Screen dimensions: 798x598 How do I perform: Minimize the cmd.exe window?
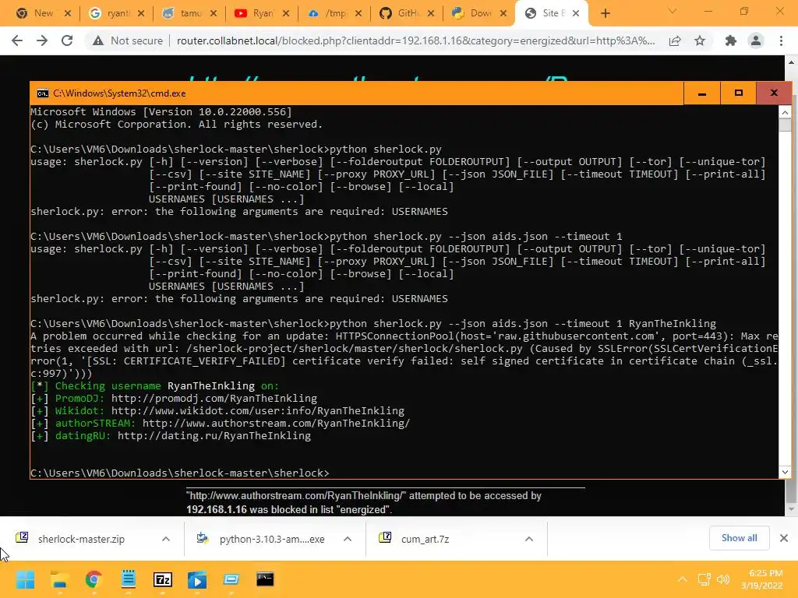coord(702,93)
